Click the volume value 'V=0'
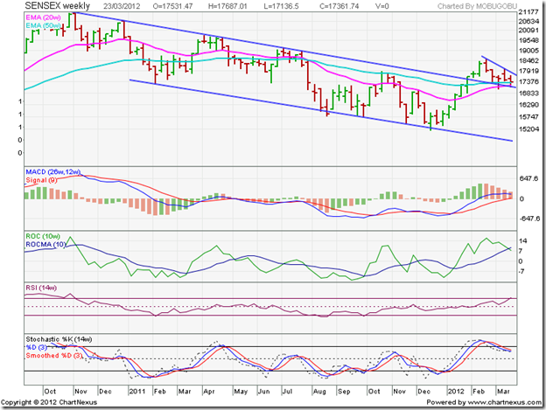This screenshot has width=546, height=410. pos(382,6)
